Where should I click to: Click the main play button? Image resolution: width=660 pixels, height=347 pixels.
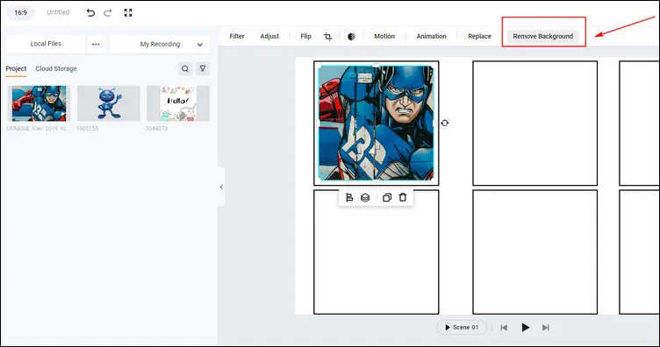tap(526, 327)
